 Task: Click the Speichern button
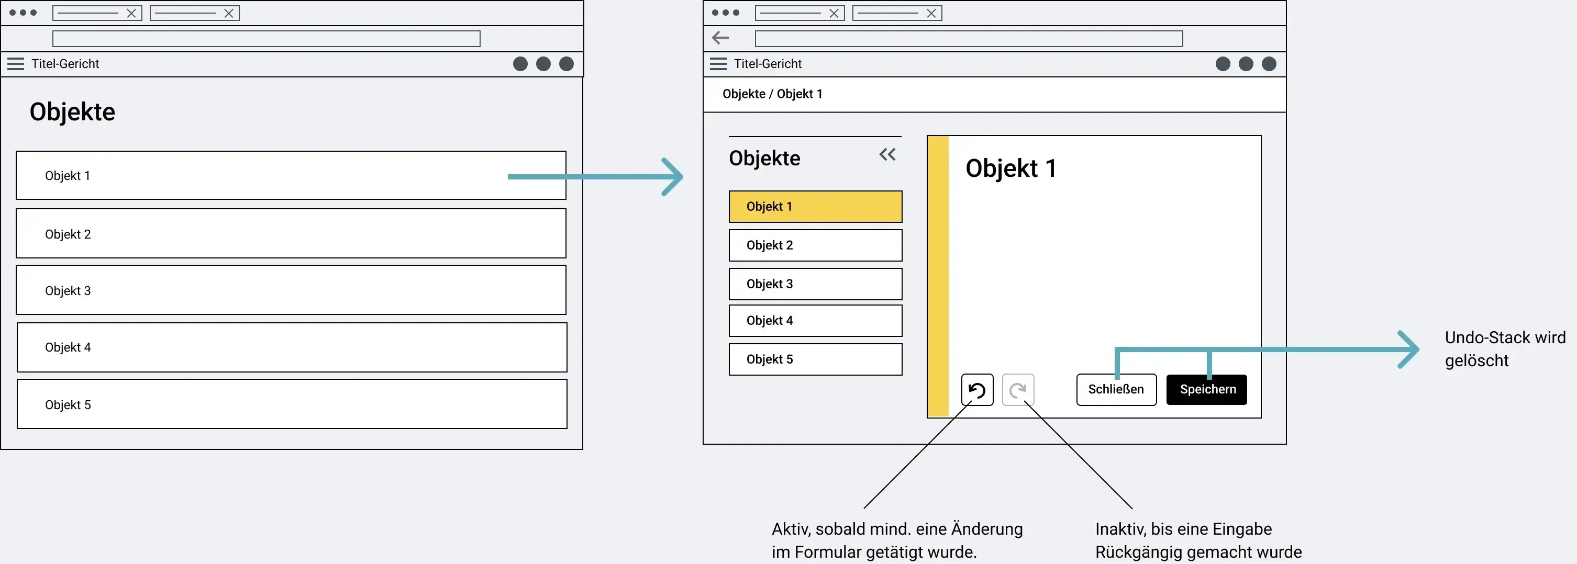click(x=1207, y=390)
